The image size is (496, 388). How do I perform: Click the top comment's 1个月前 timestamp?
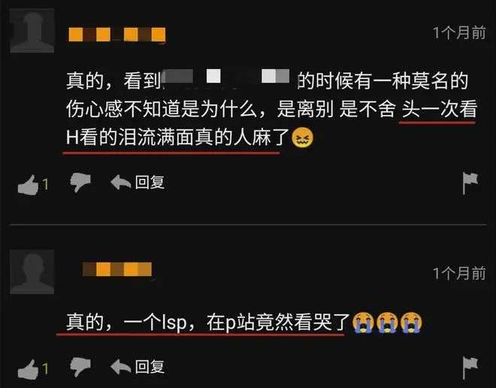pos(459,32)
